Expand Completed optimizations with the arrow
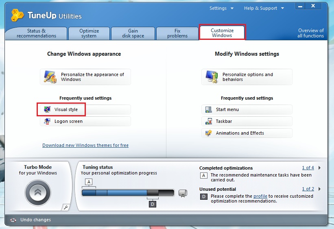The width and height of the screenshot is (334, 229). pos(319,168)
